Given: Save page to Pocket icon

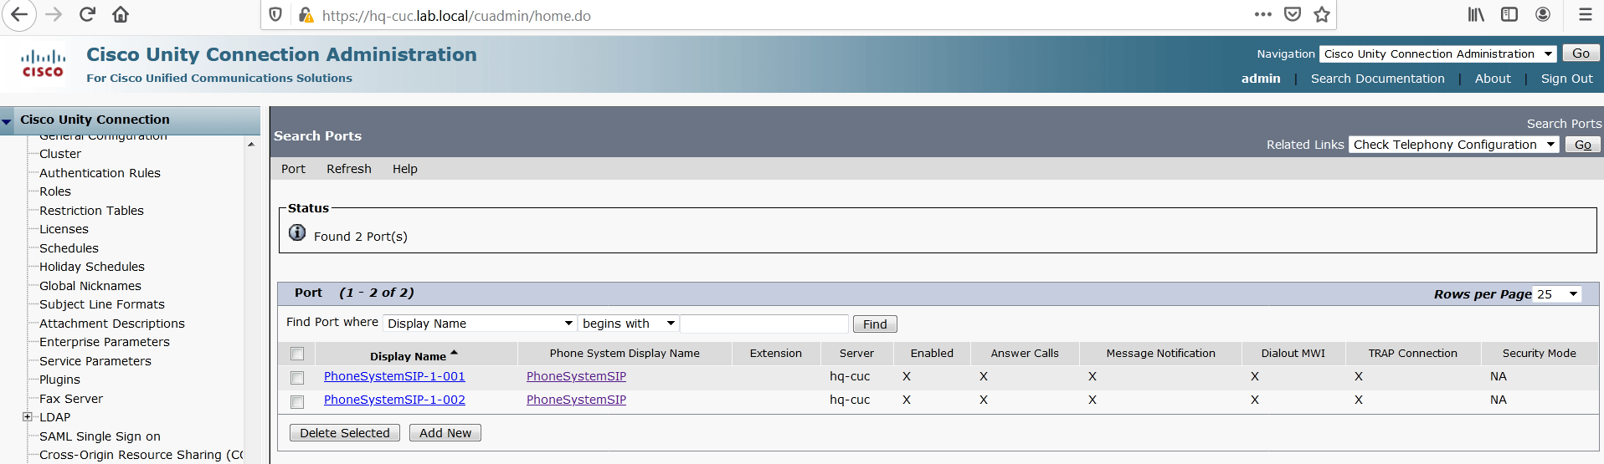Looking at the screenshot, I should 1293,14.
